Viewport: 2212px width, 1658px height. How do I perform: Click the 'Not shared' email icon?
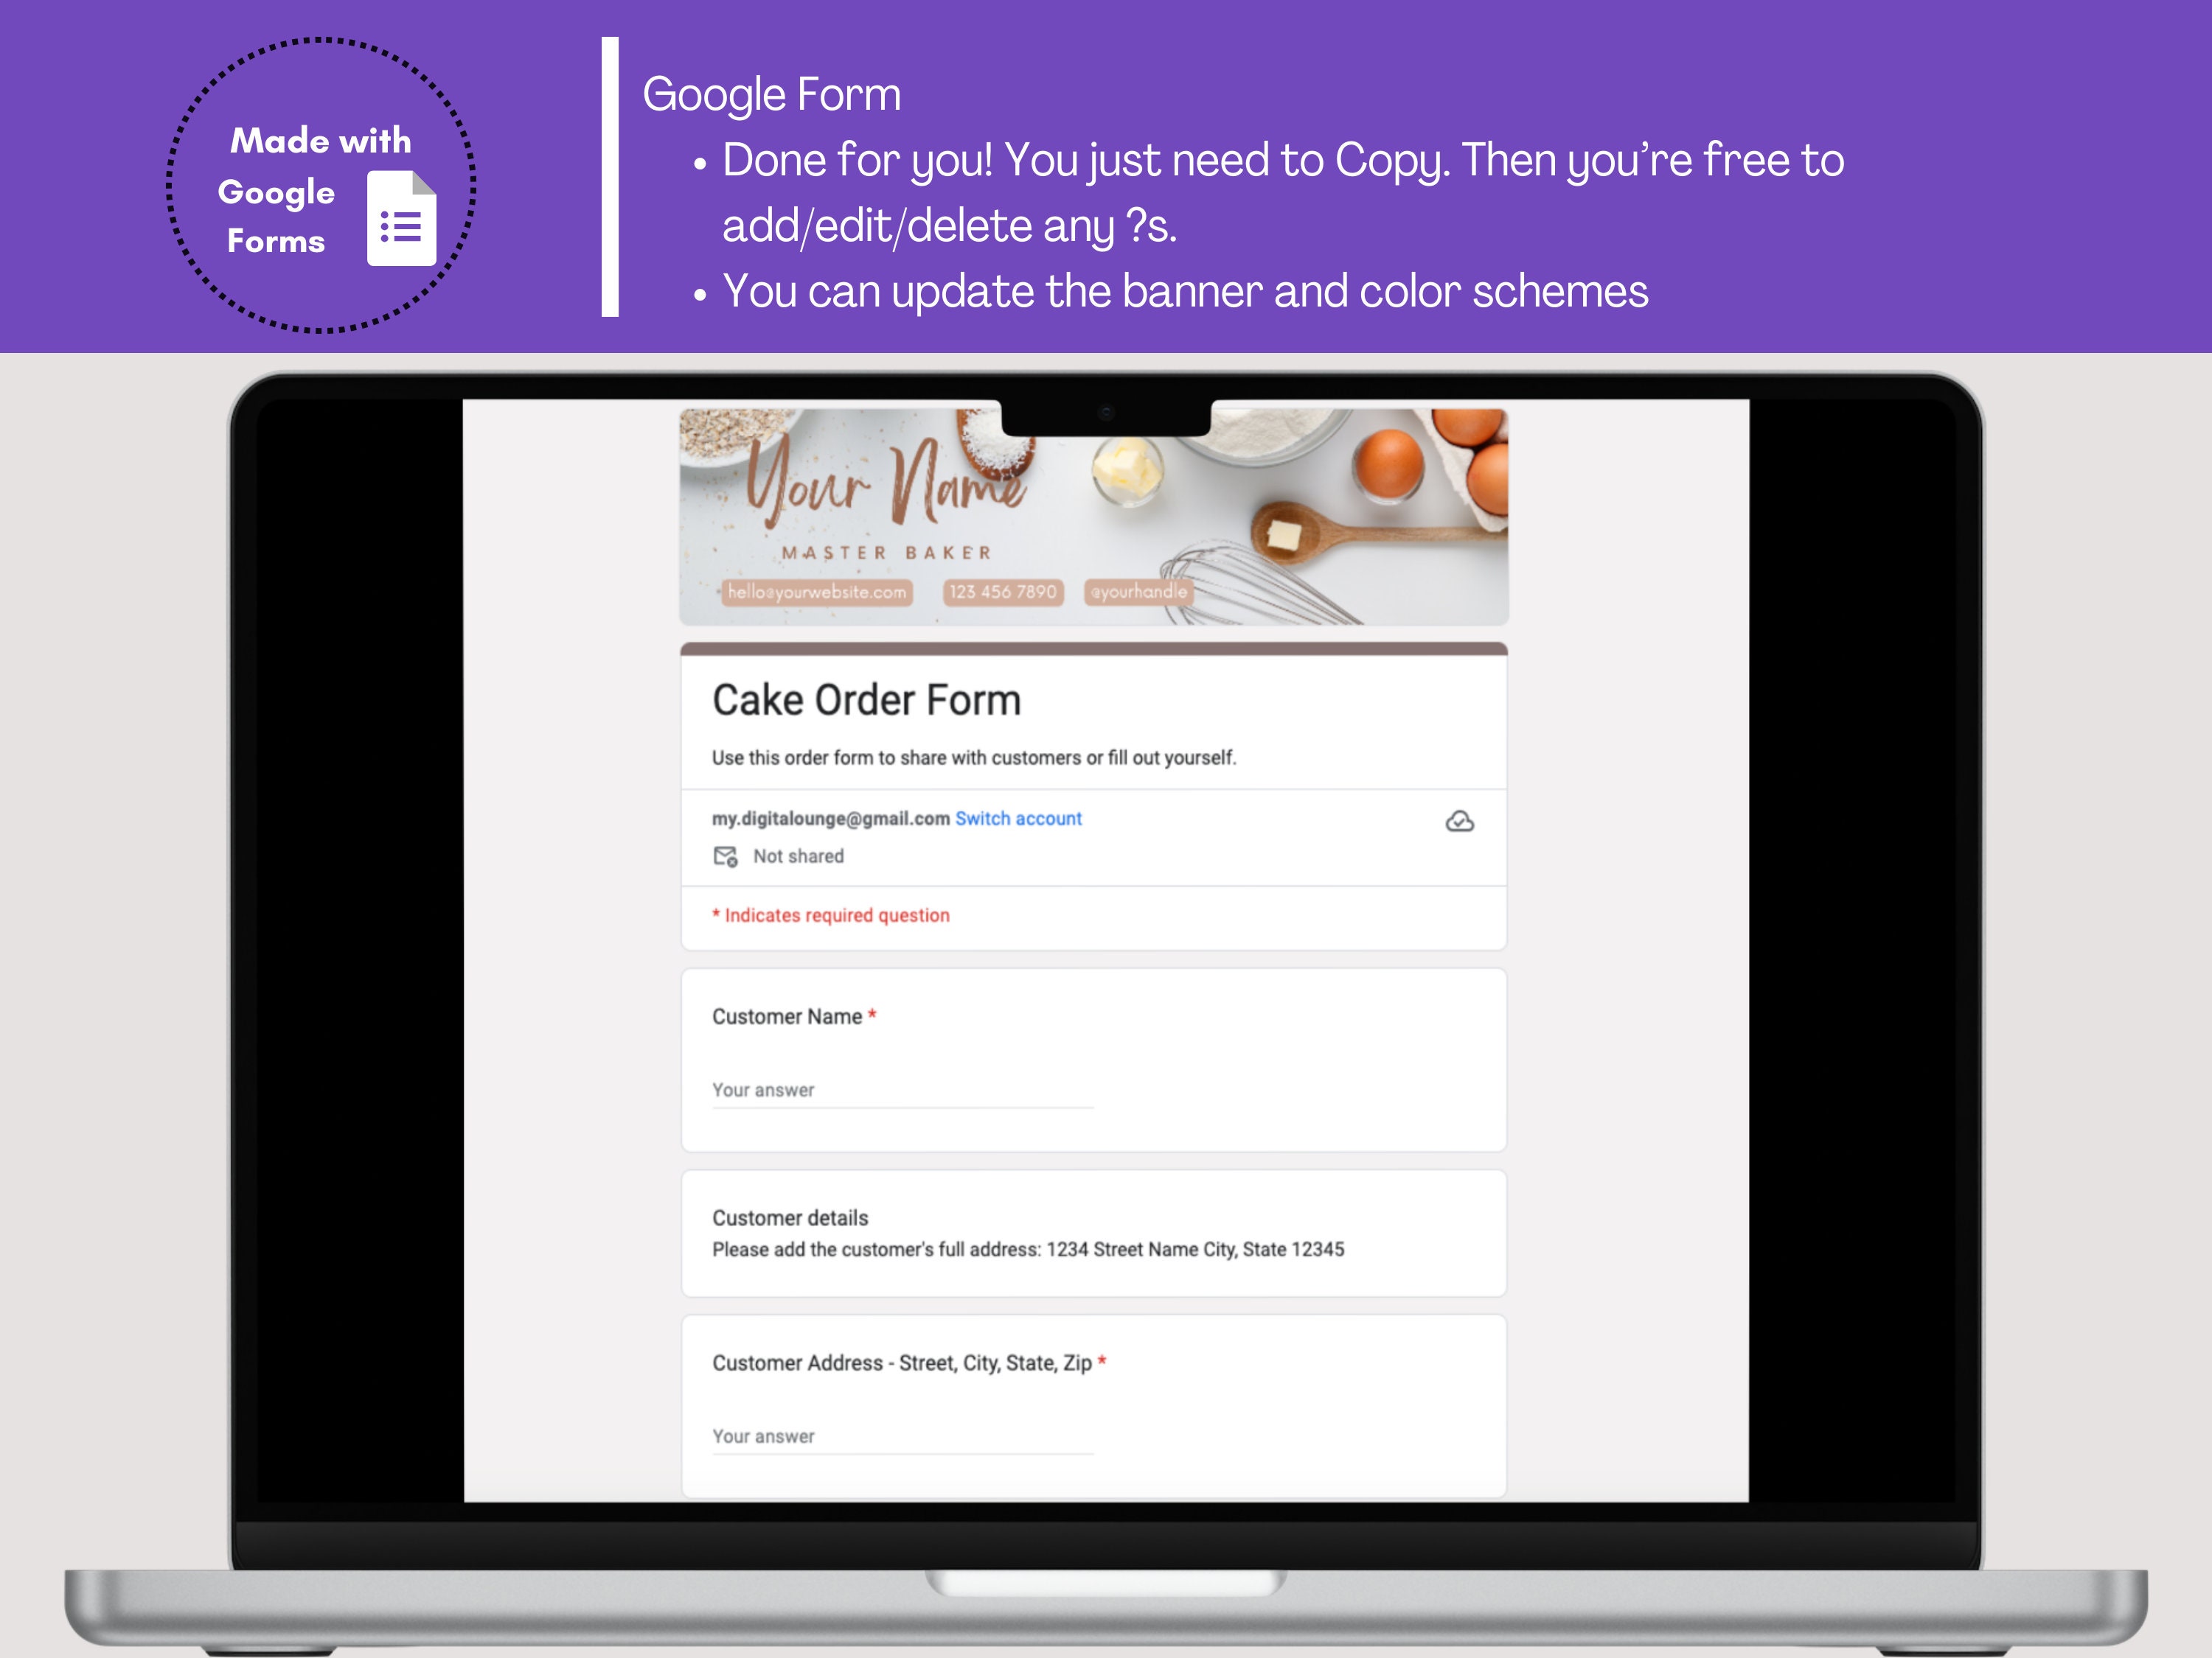(x=727, y=856)
